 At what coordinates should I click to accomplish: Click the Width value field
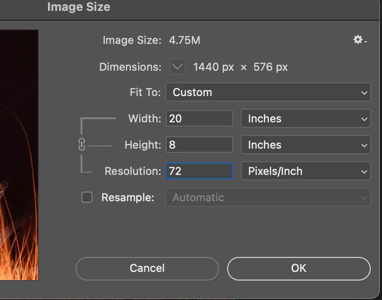click(x=199, y=119)
